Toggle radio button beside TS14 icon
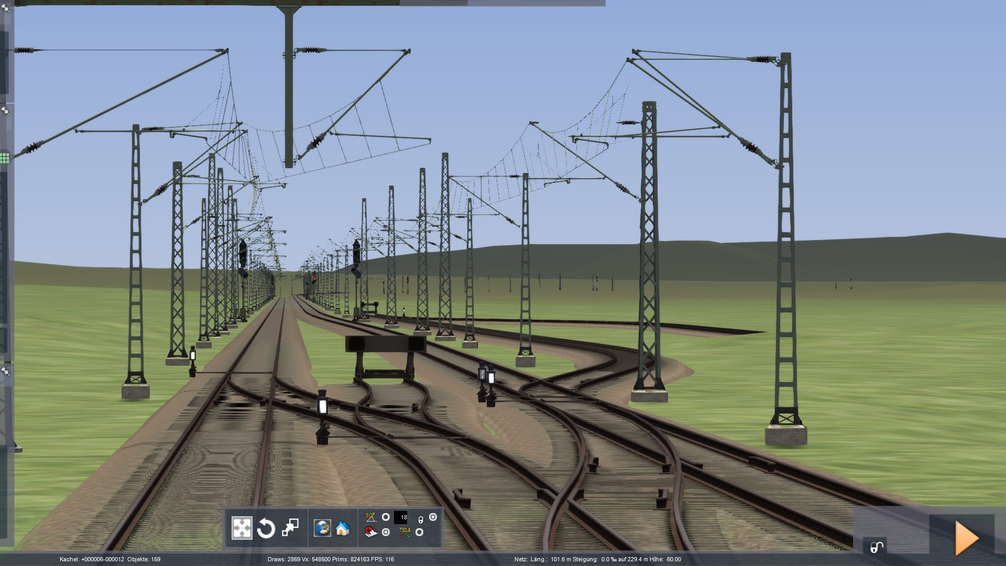This screenshot has height=566, width=1006. [419, 532]
